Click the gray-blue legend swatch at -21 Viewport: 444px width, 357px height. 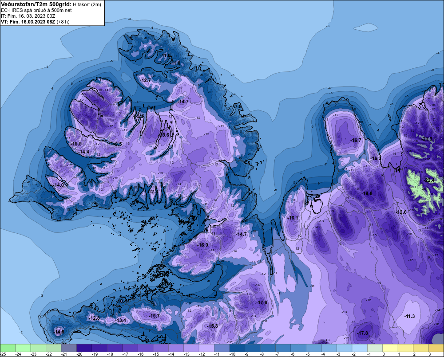tap(69, 348)
